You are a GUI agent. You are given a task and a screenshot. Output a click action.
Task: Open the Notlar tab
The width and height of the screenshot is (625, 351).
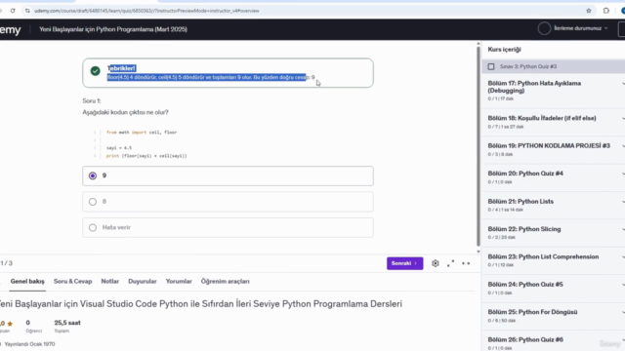coord(110,282)
